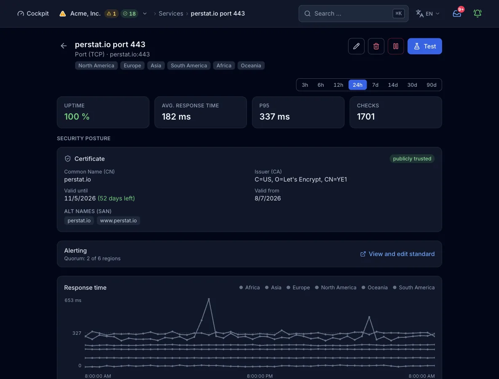Click the www.perstat.io SAN chip

(x=118, y=221)
